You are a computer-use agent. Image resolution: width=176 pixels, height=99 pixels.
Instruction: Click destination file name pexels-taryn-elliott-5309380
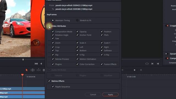pyautogui.click(x=74, y=9)
